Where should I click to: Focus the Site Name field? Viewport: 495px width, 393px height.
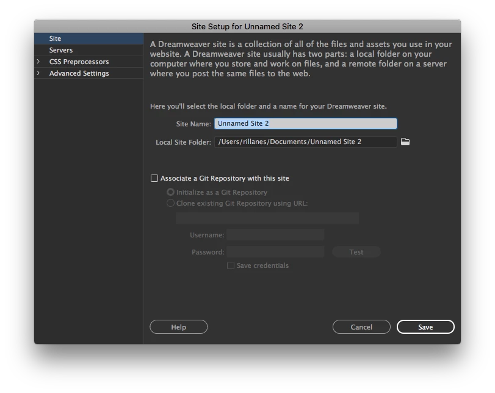click(306, 123)
